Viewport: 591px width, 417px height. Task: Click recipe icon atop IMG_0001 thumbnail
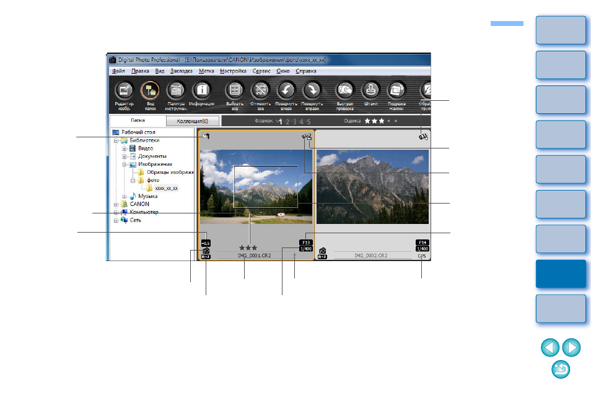point(307,137)
